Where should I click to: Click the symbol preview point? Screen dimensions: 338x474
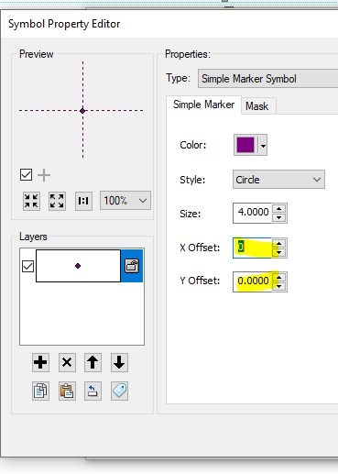click(82, 111)
